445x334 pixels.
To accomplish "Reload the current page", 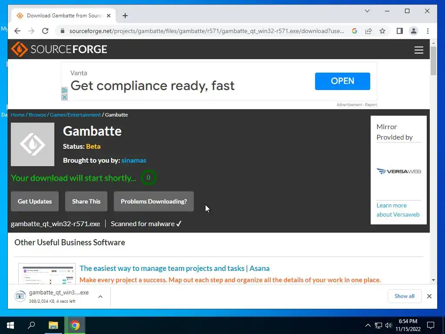I will 45,31.
